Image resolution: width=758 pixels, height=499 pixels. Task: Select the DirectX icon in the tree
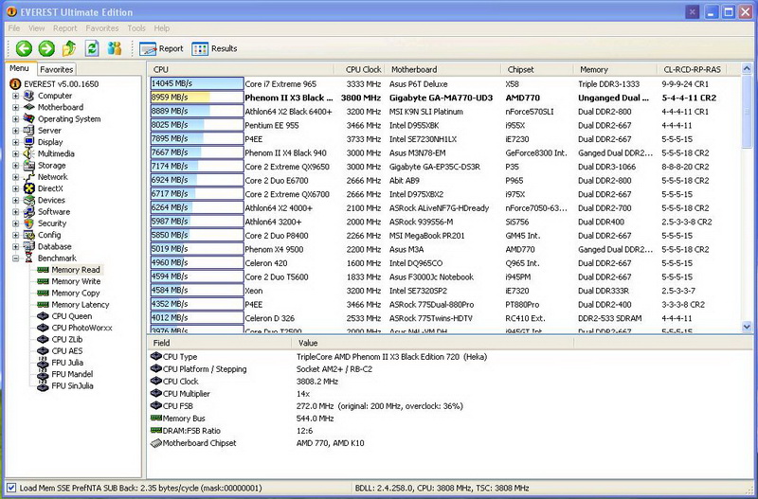29,188
